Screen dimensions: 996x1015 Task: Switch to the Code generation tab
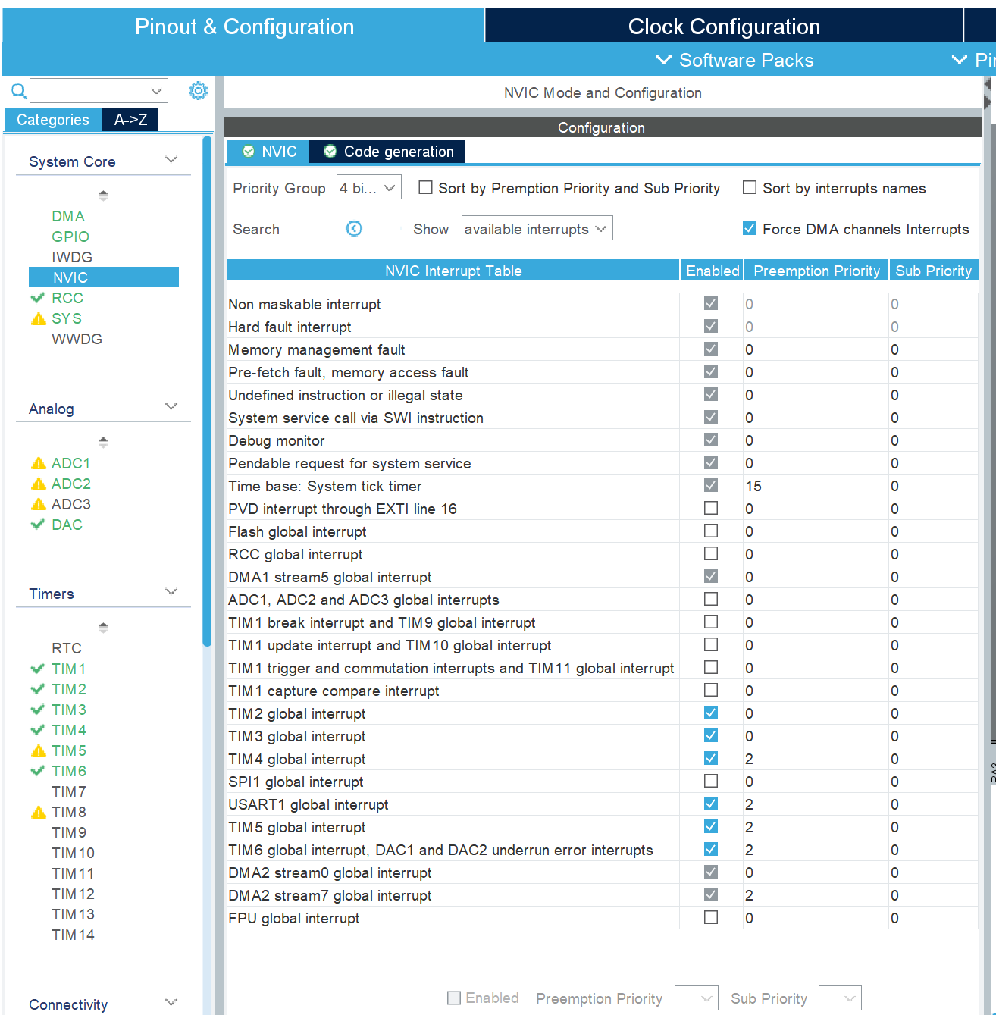click(x=387, y=152)
